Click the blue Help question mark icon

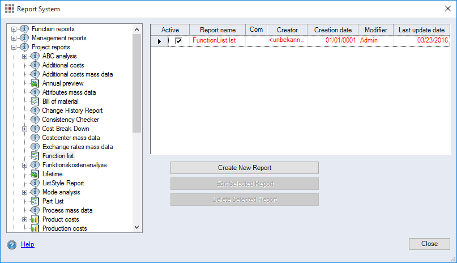[x=12, y=245]
